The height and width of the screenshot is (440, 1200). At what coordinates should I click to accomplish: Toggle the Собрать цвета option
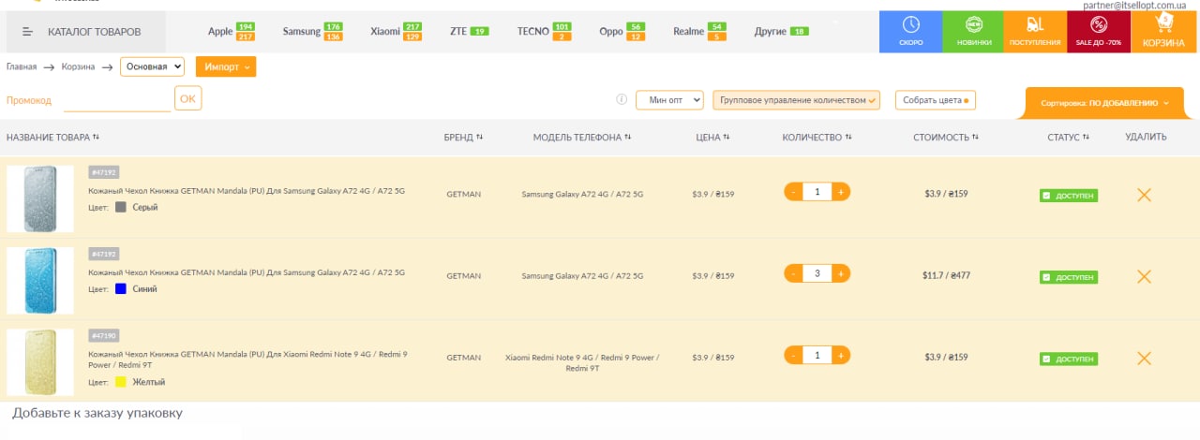point(935,100)
